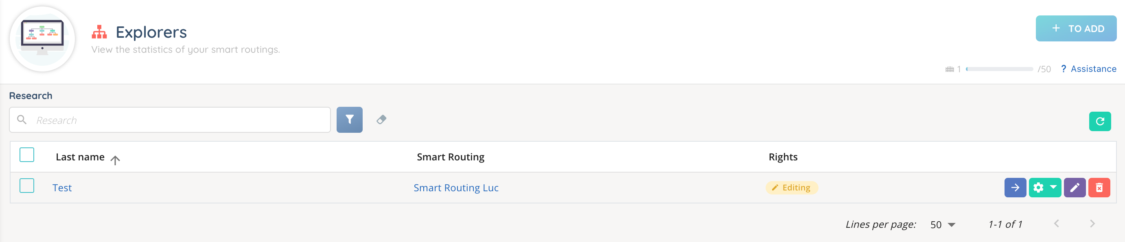Click the question mark Assistance icon

pyautogui.click(x=1064, y=69)
